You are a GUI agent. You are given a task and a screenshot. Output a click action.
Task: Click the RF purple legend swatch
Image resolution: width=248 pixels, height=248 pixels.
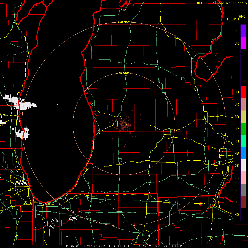click(x=243, y=31)
